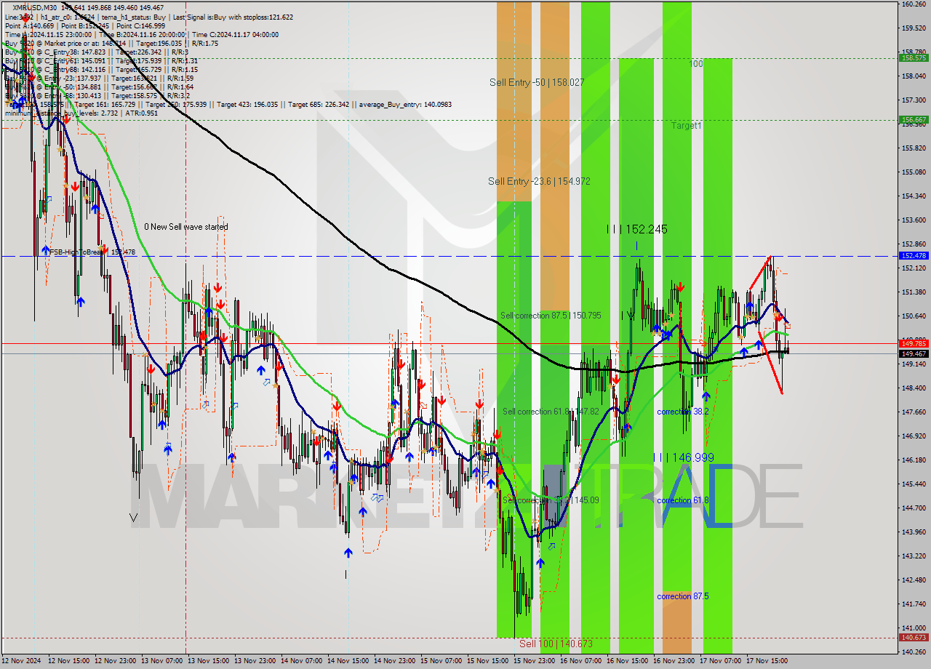Click the 'Sell correction 87.5 | 150.795' label
Screen dimensions: 931x669
551,316
